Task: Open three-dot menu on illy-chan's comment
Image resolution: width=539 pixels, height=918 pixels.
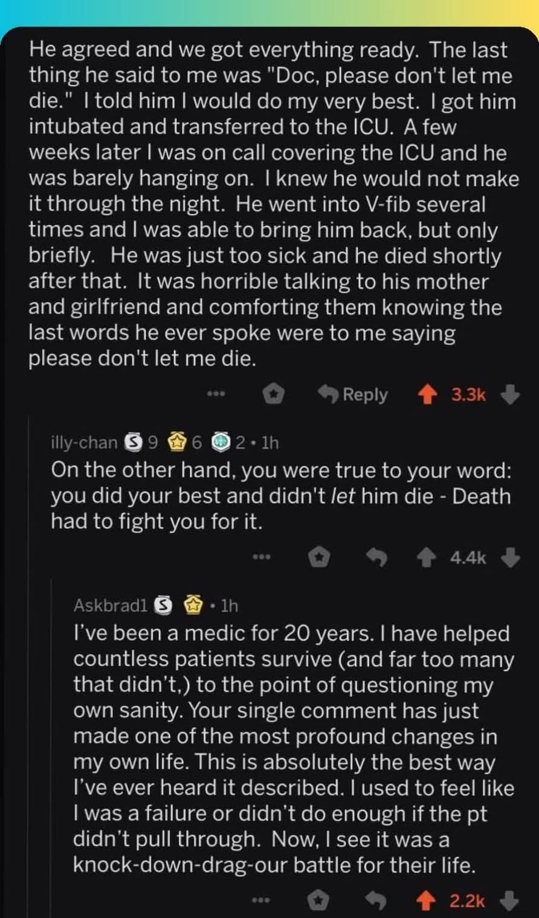Action: coord(261,559)
